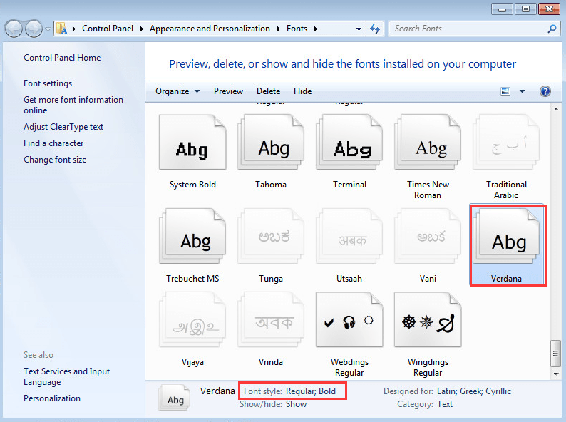Select the Terminal font icon

click(x=349, y=143)
